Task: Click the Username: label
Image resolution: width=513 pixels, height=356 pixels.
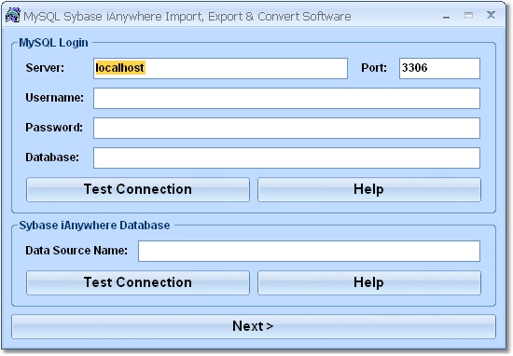Action: pos(55,98)
